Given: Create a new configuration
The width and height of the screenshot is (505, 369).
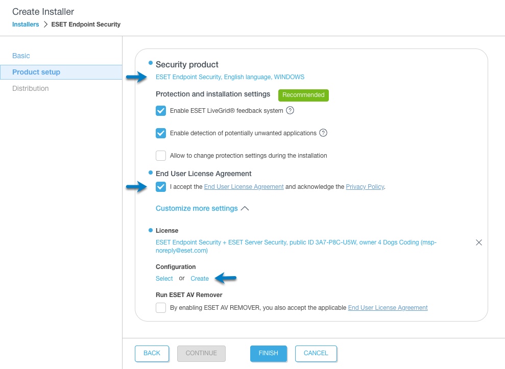Looking at the screenshot, I should [x=199, y=279].
